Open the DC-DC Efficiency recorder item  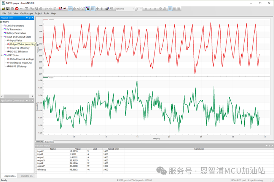click(x=19, y=51)
